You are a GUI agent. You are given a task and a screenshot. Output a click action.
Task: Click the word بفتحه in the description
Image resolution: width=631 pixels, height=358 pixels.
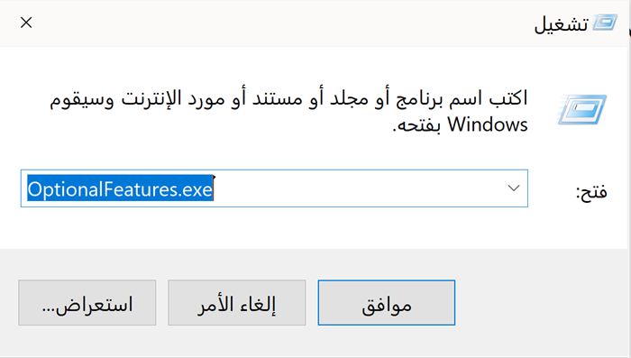[419, 125]
